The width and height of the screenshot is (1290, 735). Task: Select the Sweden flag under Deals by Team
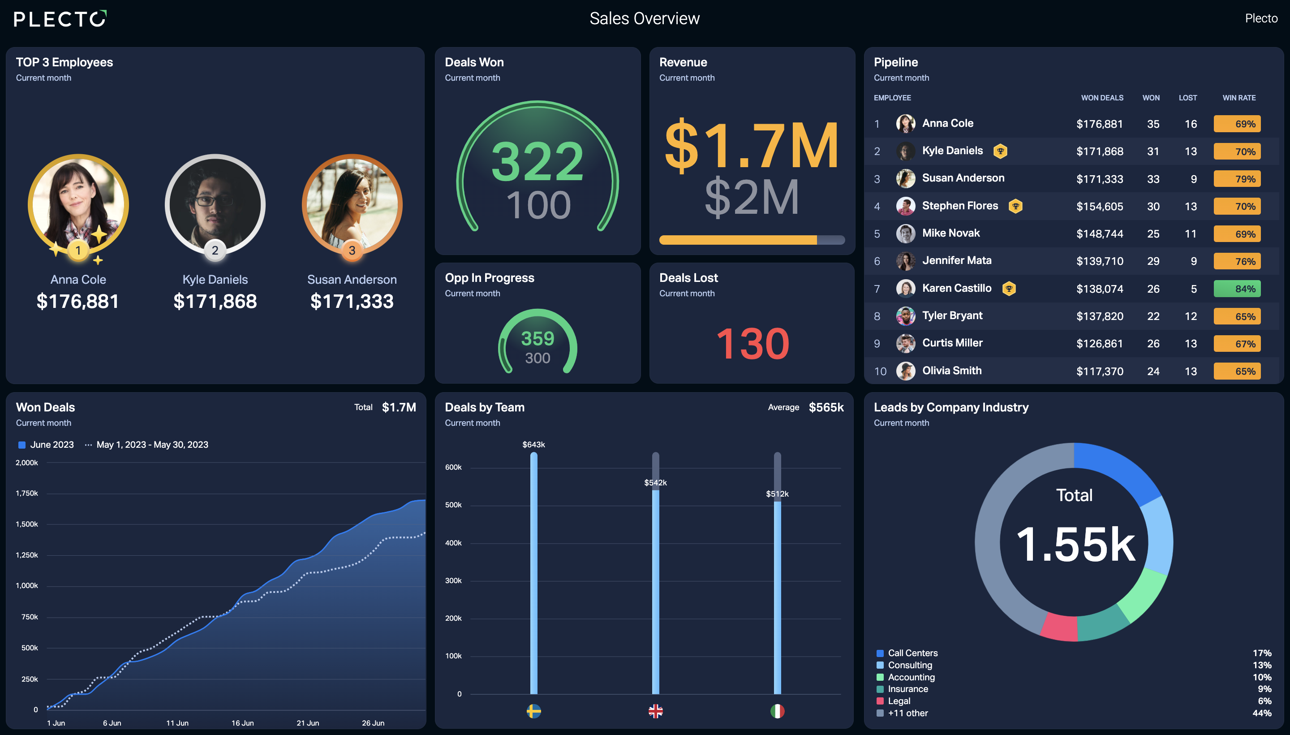coord(534,711)
